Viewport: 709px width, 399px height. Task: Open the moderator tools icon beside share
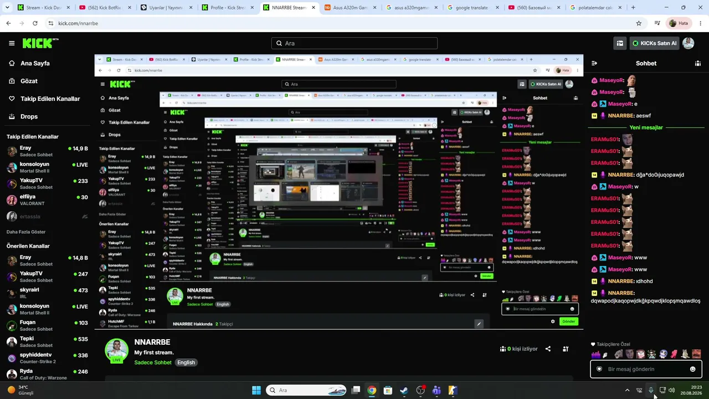566,349
